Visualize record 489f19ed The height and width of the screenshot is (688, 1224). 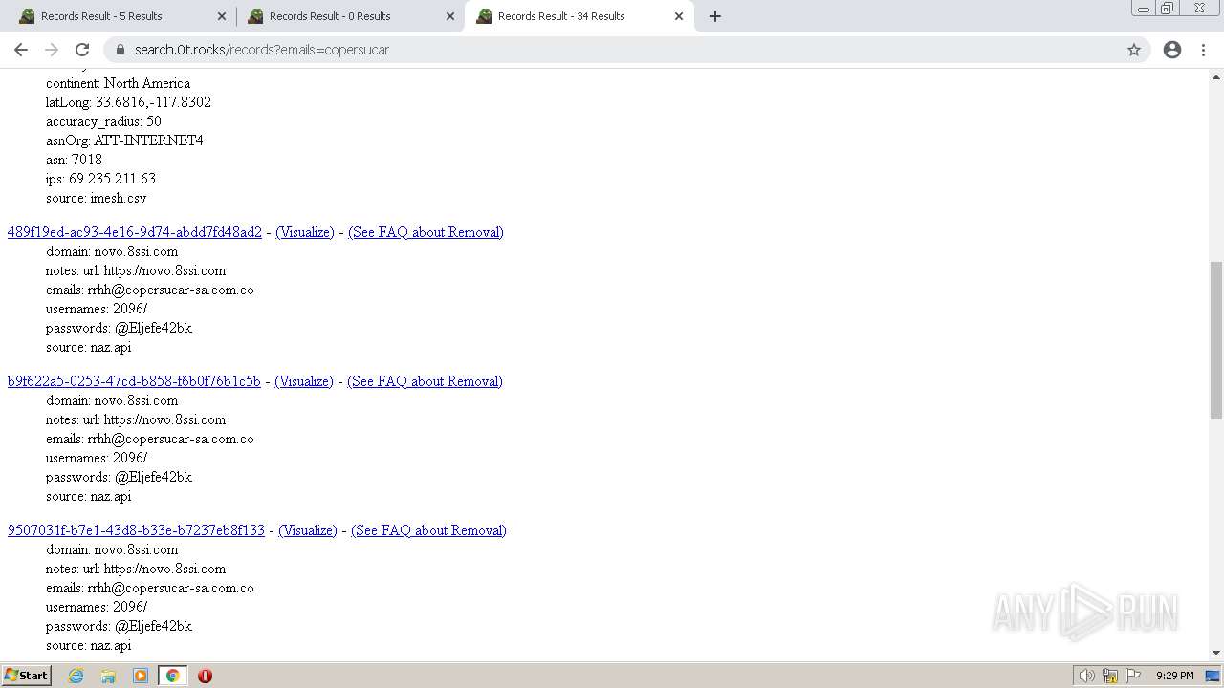pyautogui.click(x=305, y=232)
